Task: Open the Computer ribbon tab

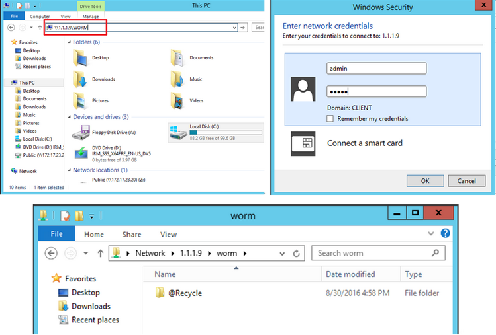Action: click(x=40, y=16)
